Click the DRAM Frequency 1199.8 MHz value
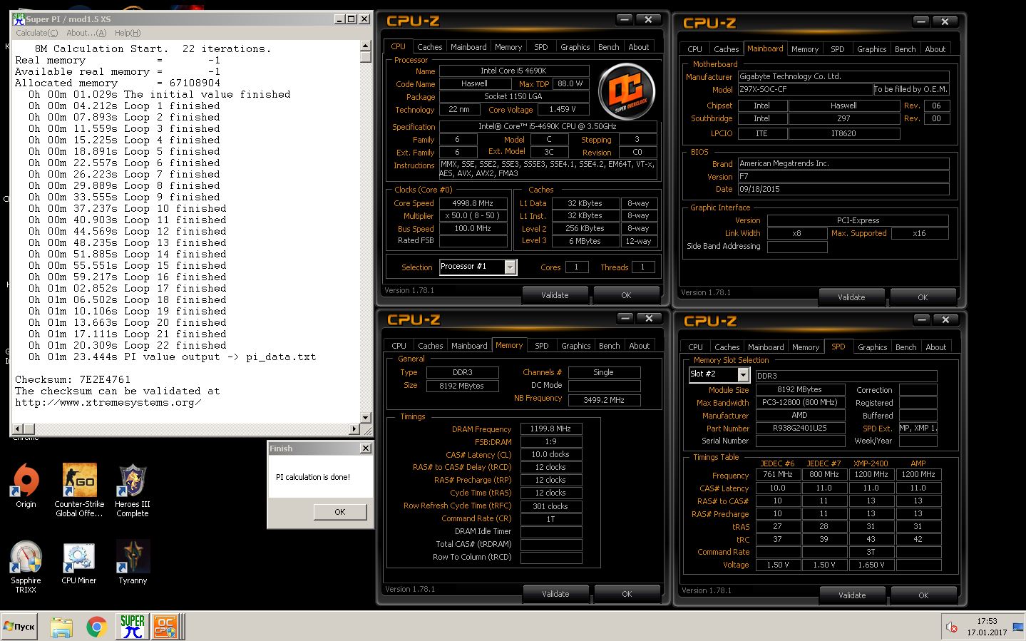Screen dimensions: 1026x641 pos(551,429)
